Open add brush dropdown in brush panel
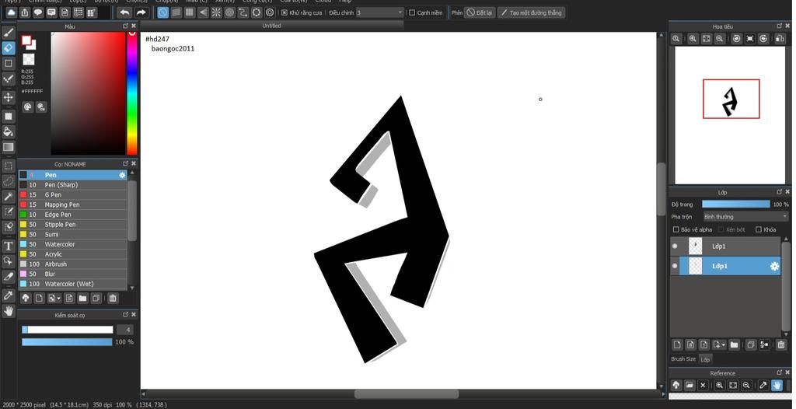The height and width of the screenshot is (409, 796). (54, 299)
